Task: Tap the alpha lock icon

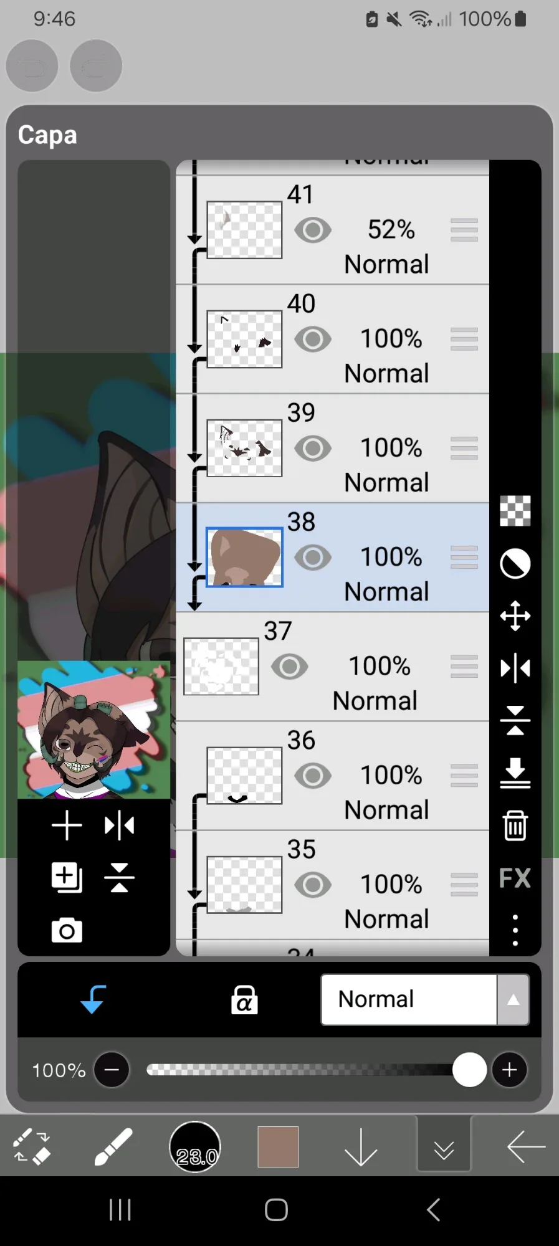Action: pos(244,1000)
